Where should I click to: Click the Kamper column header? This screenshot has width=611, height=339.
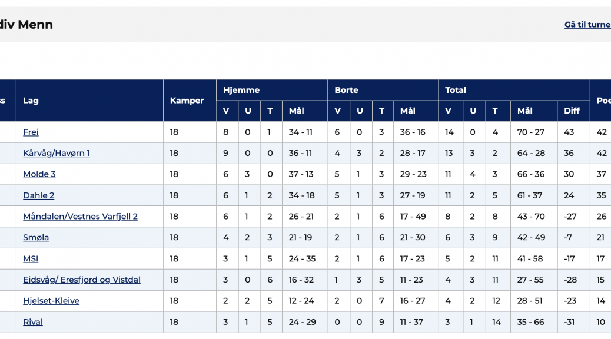click(x=187, y=101)
